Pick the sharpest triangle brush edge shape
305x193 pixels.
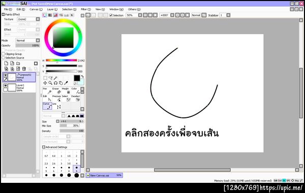tap(69, 116)
